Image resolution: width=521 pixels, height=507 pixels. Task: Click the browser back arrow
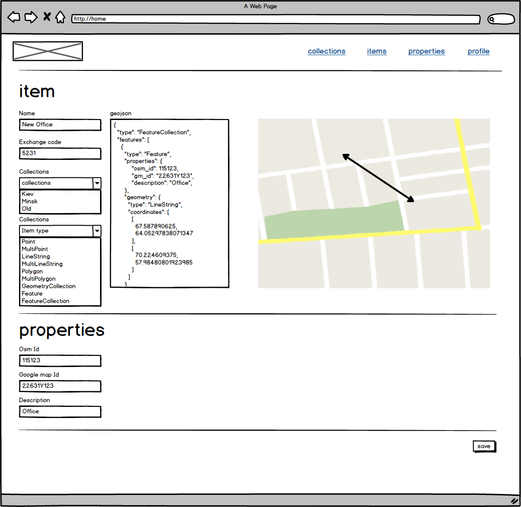(13, 17)
